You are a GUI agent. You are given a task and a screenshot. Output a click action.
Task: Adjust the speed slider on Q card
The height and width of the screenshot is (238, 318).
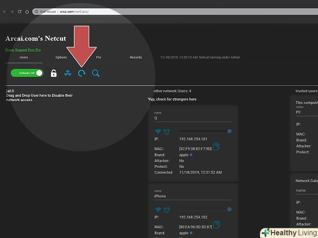[x=205, y=131]
